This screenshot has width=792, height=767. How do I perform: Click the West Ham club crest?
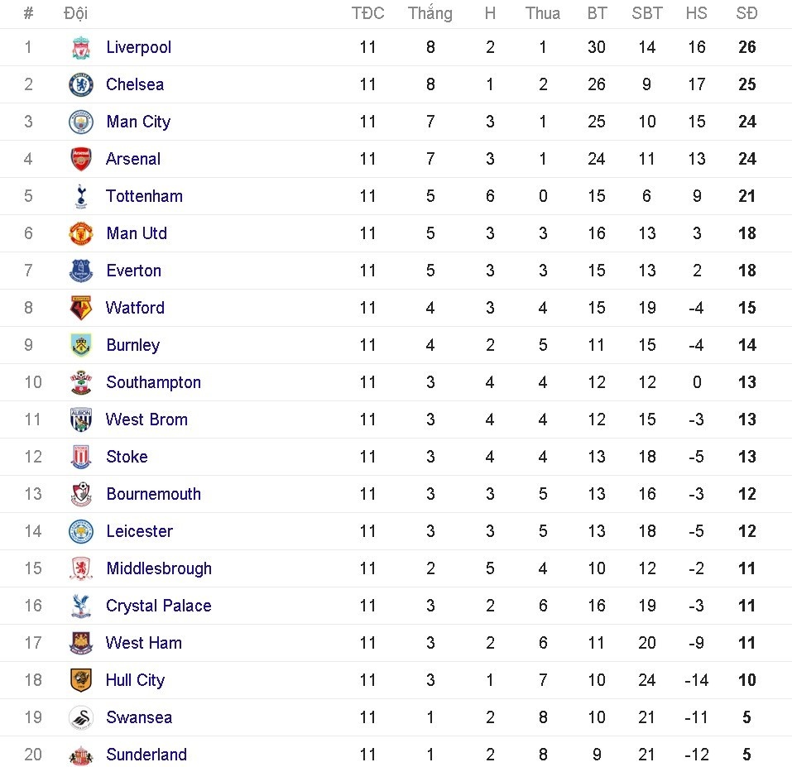80,643
